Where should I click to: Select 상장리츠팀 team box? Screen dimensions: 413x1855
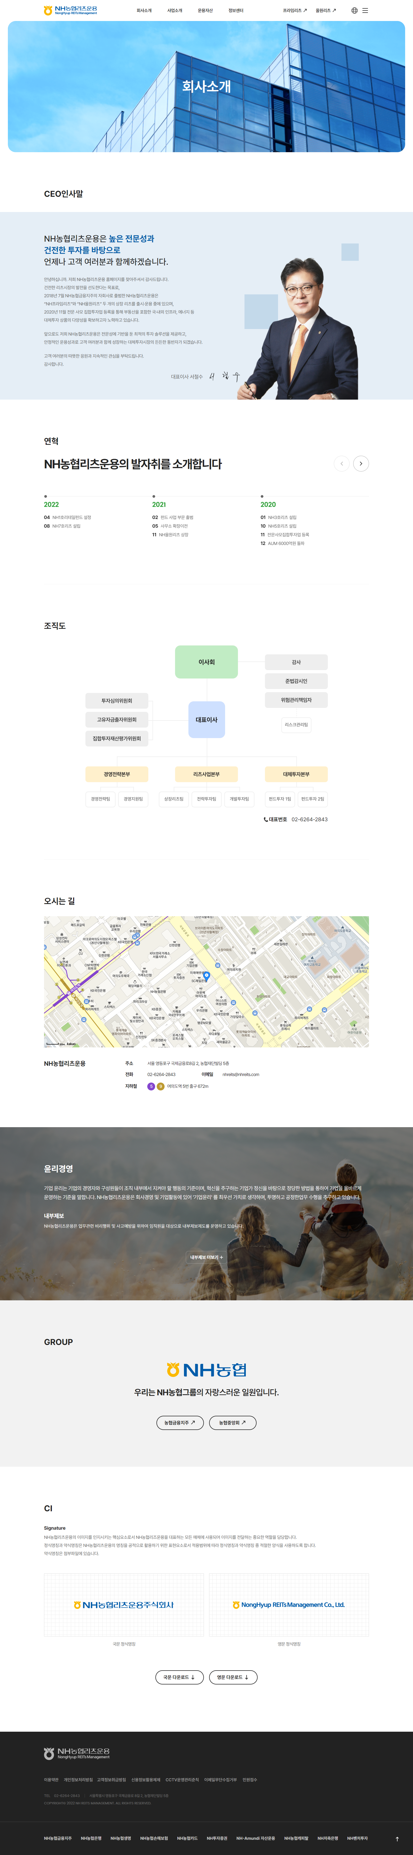[x=173, y=799]
